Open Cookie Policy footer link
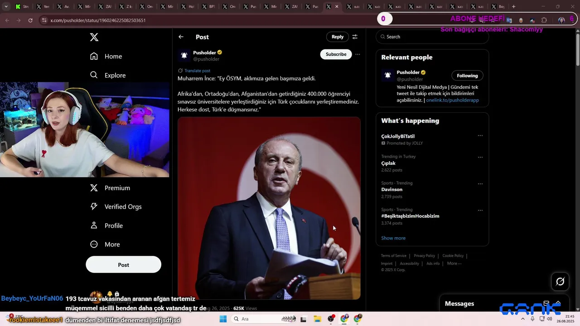 (x=453, y=256)
